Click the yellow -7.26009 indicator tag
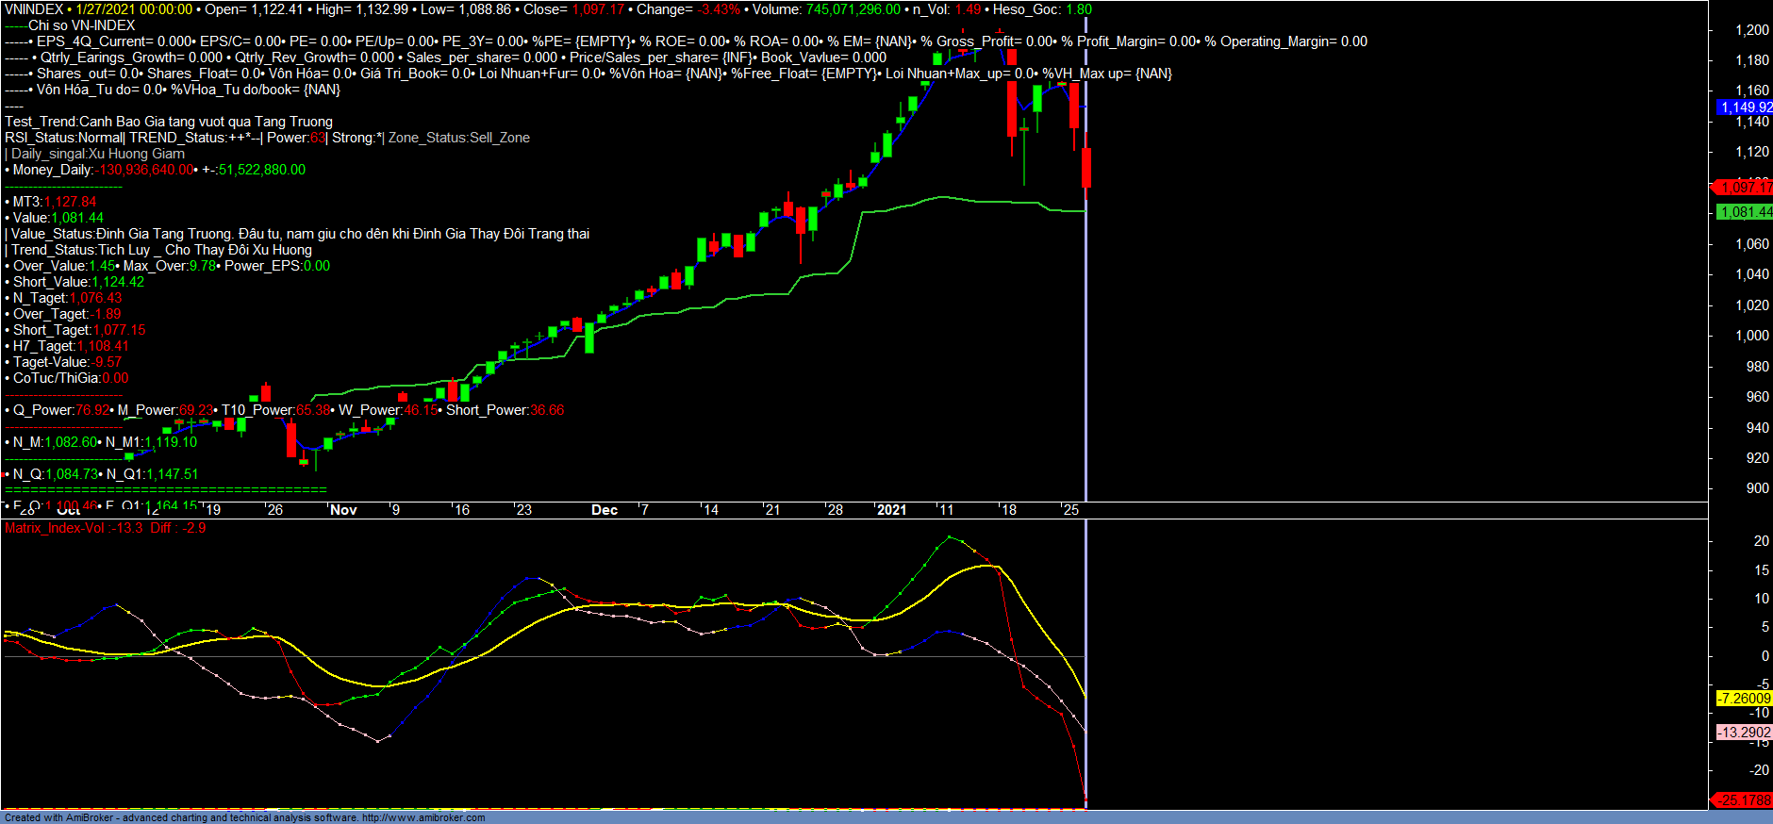 pyautogui.click(x=1744, y=699)
